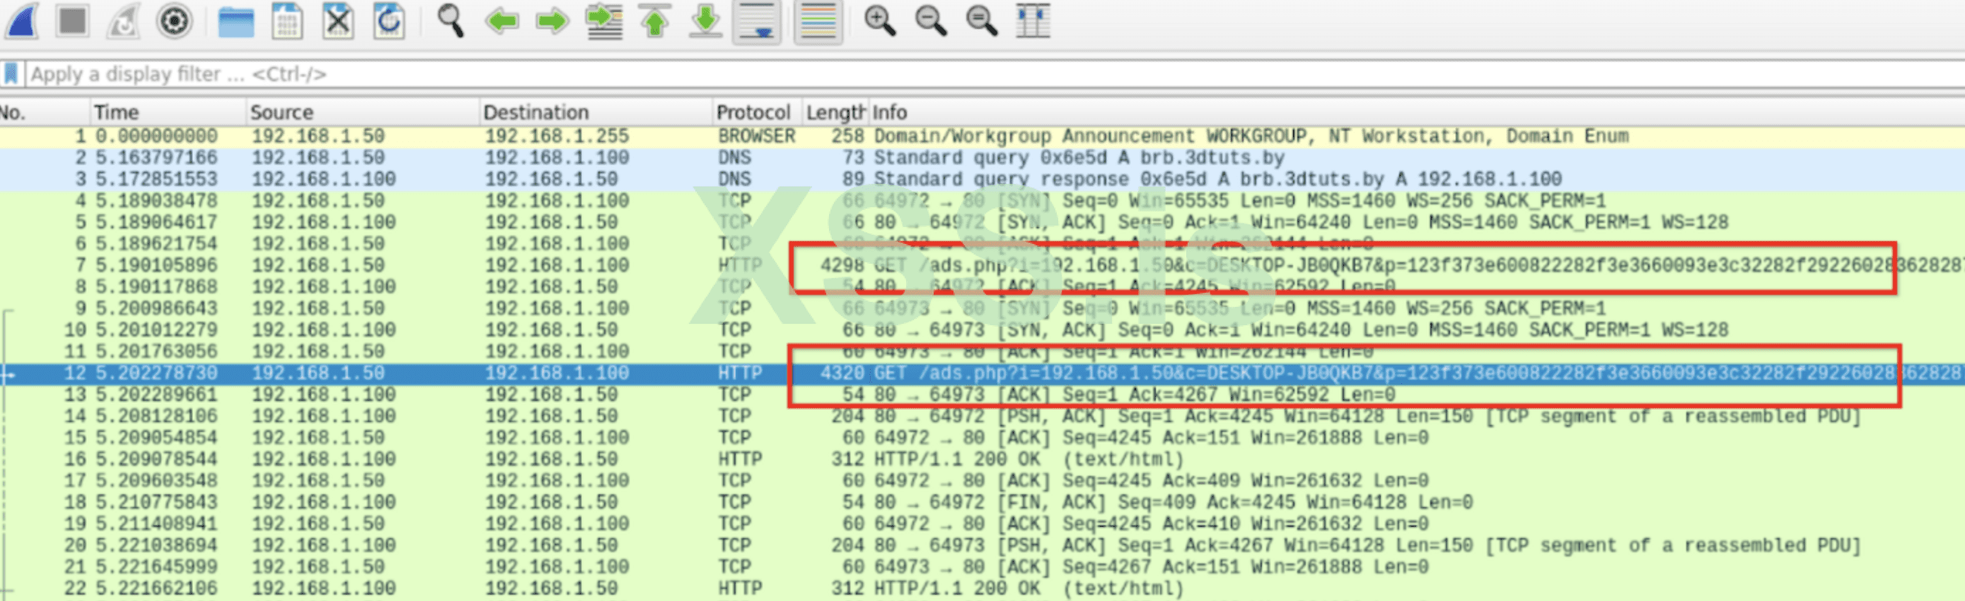Reset text to normal size
This screenshot has width=1965, height=601.
pyautogui.click(x=982, y=21)
